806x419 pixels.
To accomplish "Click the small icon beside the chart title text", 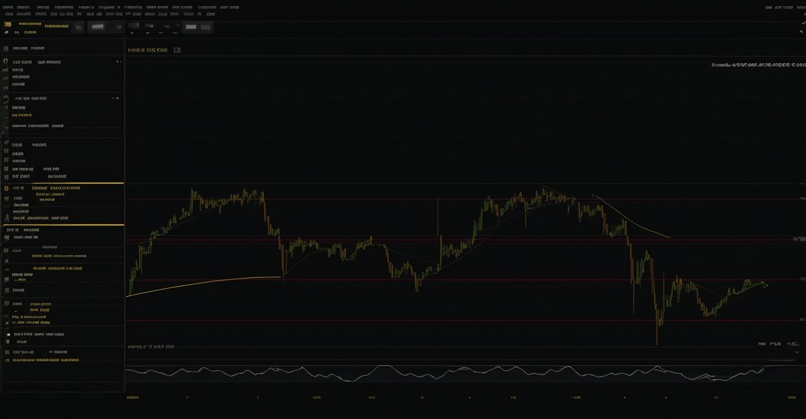I will point(177,50).
